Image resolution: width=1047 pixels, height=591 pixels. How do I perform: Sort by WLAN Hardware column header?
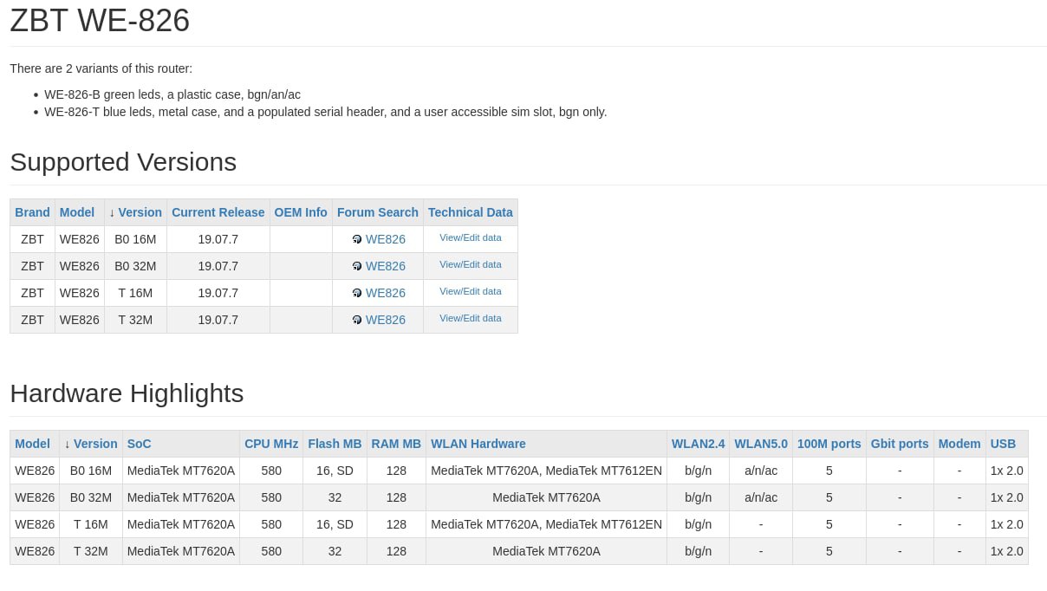click(478, 444)
